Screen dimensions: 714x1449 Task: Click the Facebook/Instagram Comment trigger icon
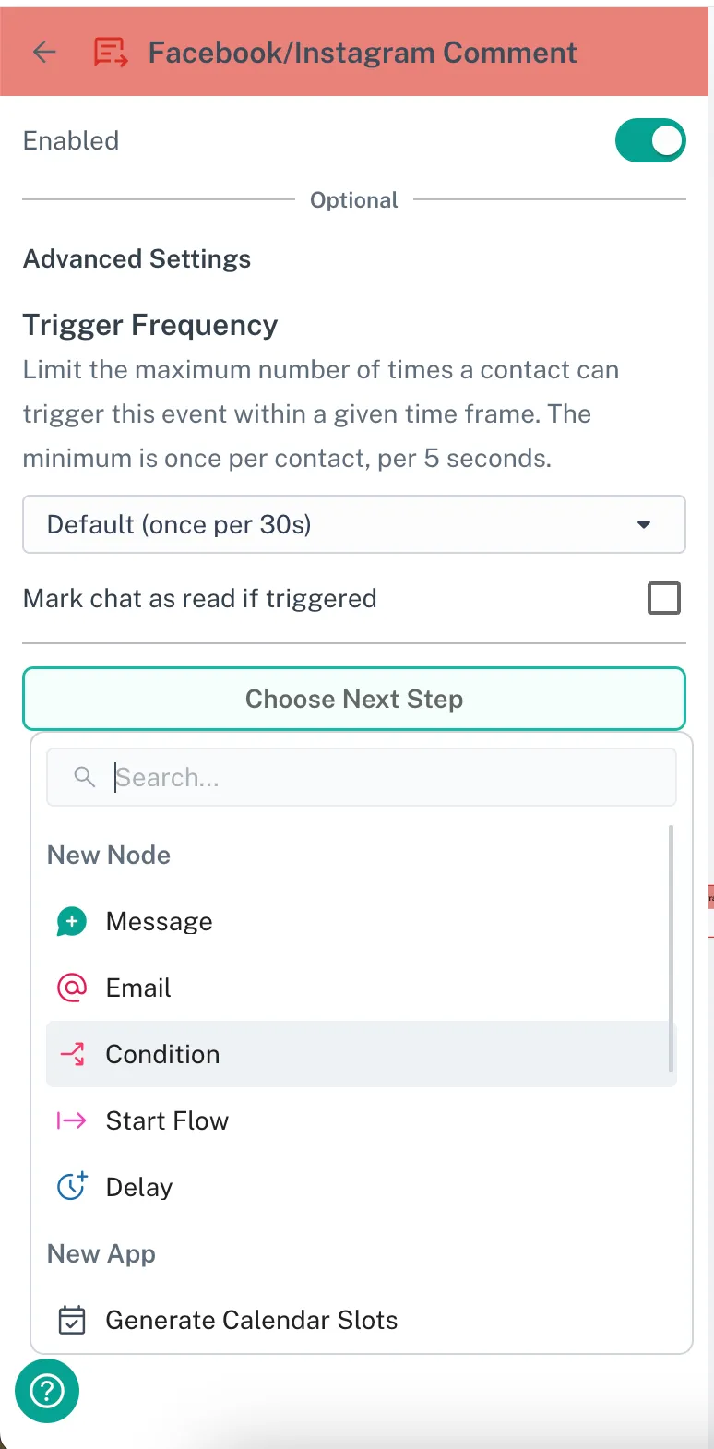111,53
